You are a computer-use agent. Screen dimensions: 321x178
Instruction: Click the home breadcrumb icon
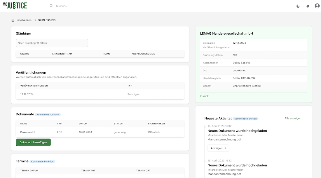pos(13,20)
